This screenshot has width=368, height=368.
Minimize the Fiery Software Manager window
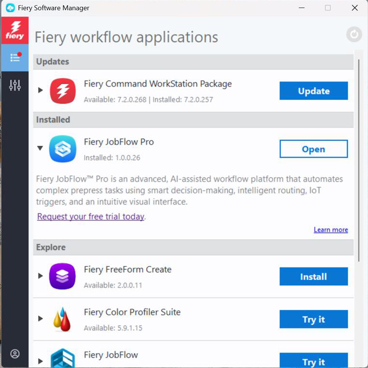(302, 8)
